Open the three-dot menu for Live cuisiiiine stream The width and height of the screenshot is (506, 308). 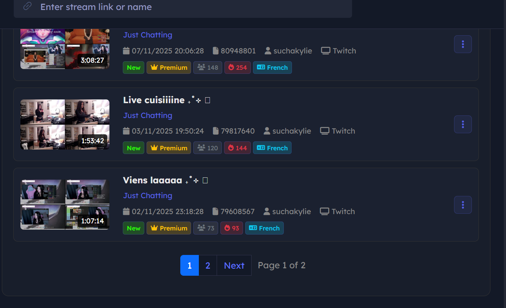tap(463, 124)
